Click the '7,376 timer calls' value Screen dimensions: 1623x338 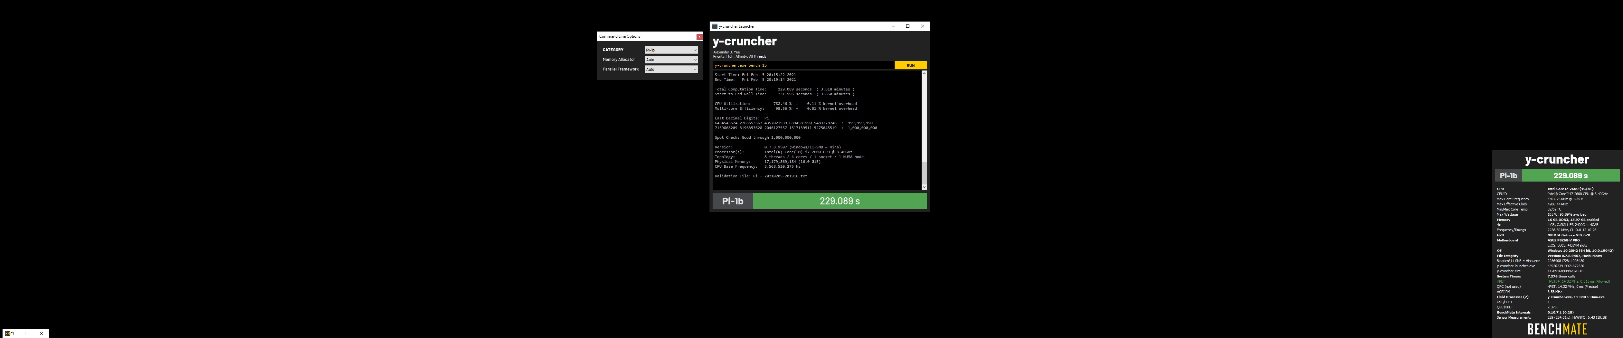click(x=1561, y=276)
